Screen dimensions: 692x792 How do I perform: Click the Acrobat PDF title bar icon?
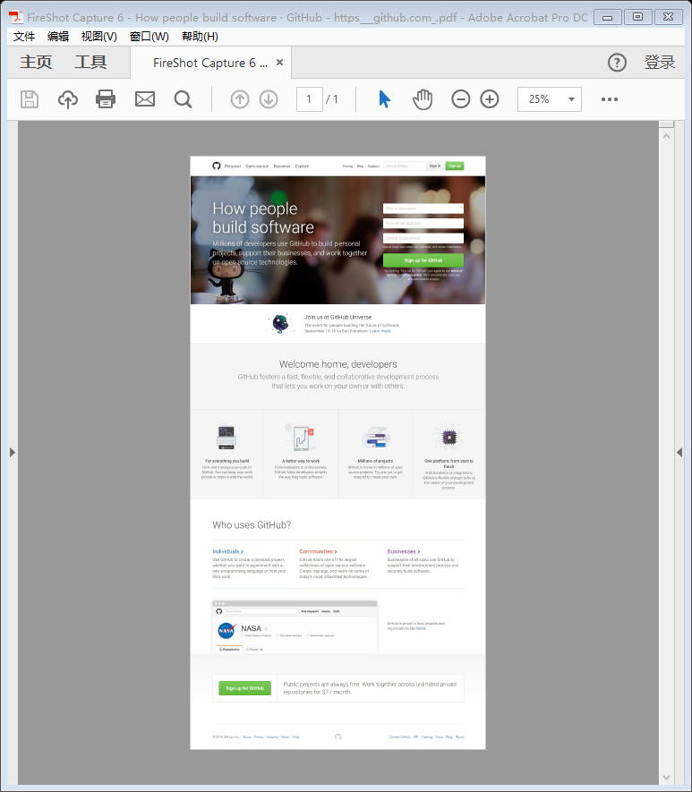tap(16, 17)
